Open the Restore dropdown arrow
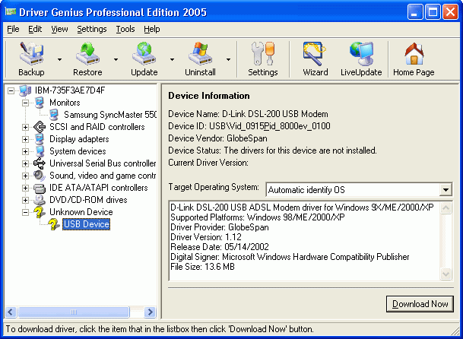The width and height of the screenshot is (463, 339). [116, 59]
